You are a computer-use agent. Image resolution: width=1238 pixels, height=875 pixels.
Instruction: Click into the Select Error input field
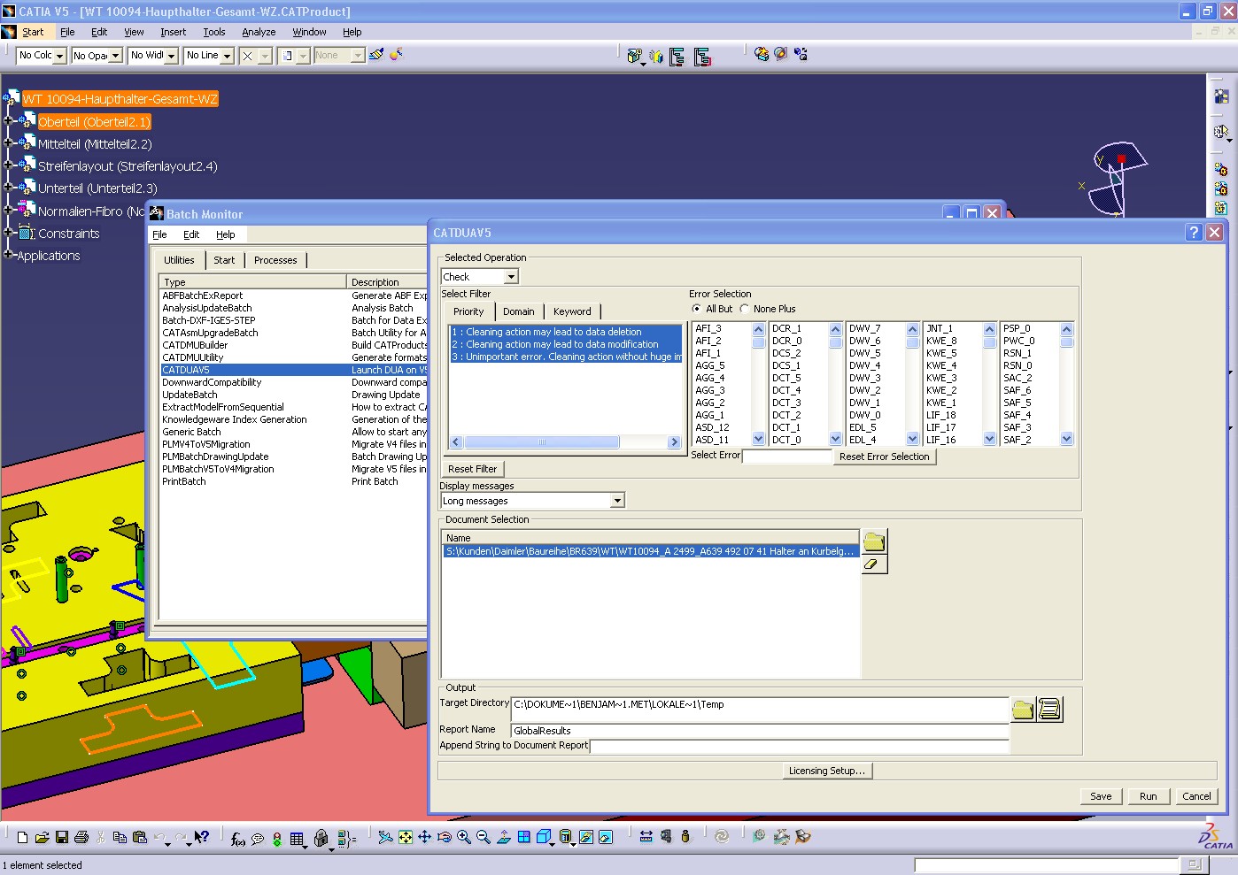click(787, 457)
